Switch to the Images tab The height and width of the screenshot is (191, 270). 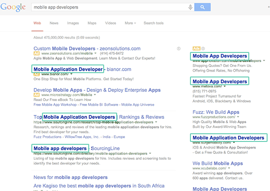pos(73,23)
